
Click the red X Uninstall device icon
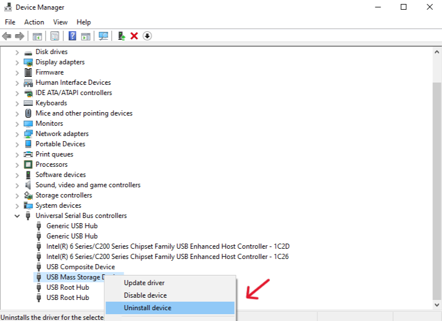(134, 36)
